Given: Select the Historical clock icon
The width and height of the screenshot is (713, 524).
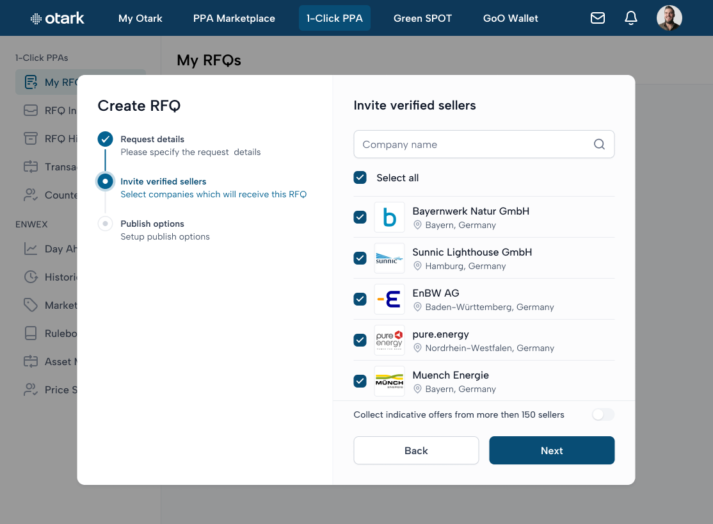Looking at the screenshot, I should point(30,277).
